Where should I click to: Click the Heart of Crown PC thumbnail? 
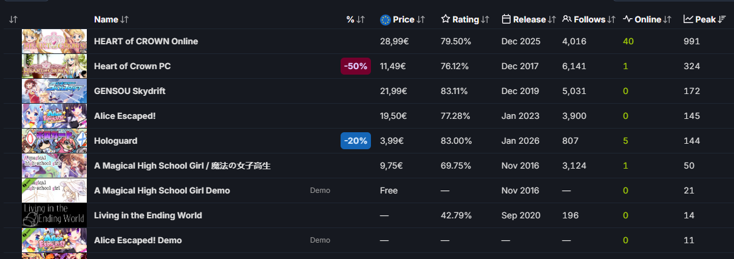54,66
